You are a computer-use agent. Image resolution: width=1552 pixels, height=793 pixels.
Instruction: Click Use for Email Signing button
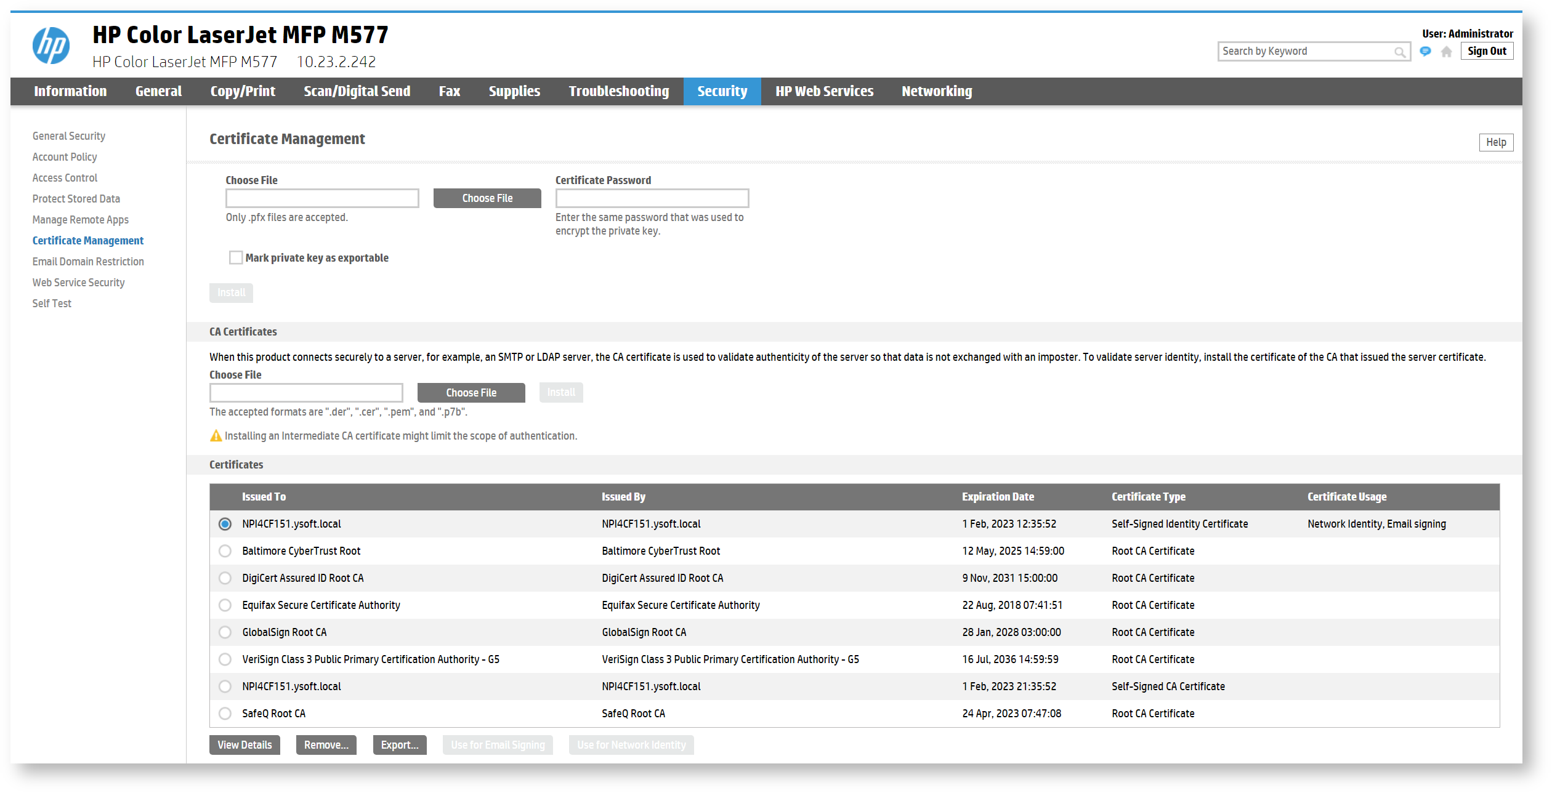[498, 745]
